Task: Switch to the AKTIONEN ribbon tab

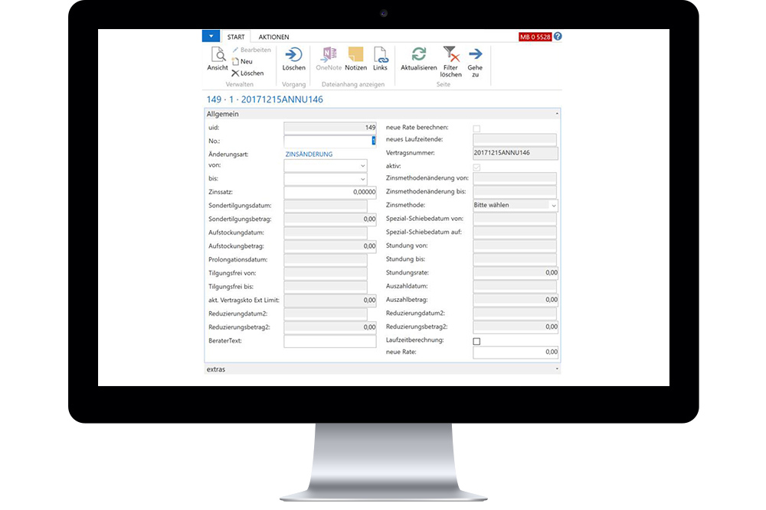Action: pyautogui.click(x=273, y=36)
